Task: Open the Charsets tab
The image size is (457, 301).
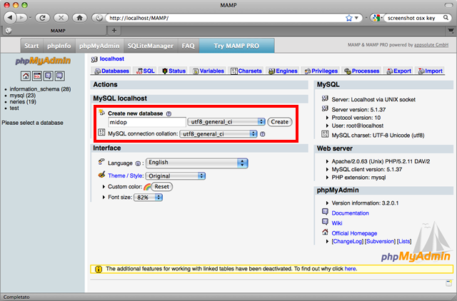Action: pos(246,71)
